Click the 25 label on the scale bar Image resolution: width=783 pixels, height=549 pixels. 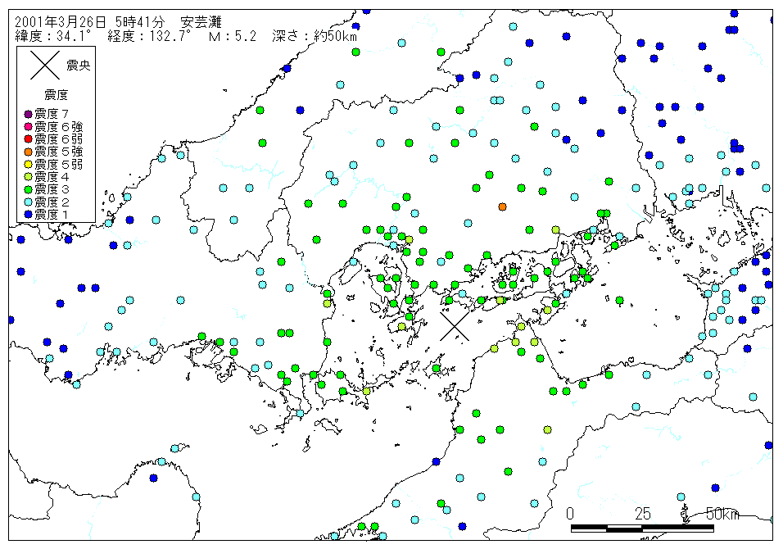coord(642,513)
